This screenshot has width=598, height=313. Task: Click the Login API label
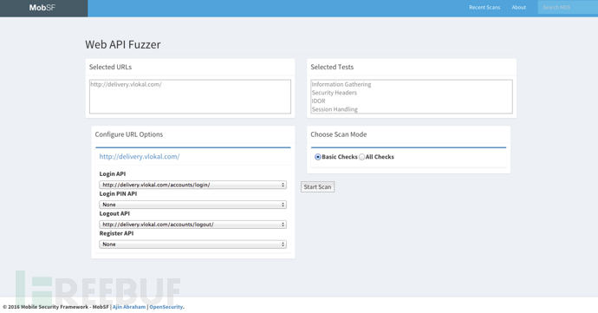[113, 174]
